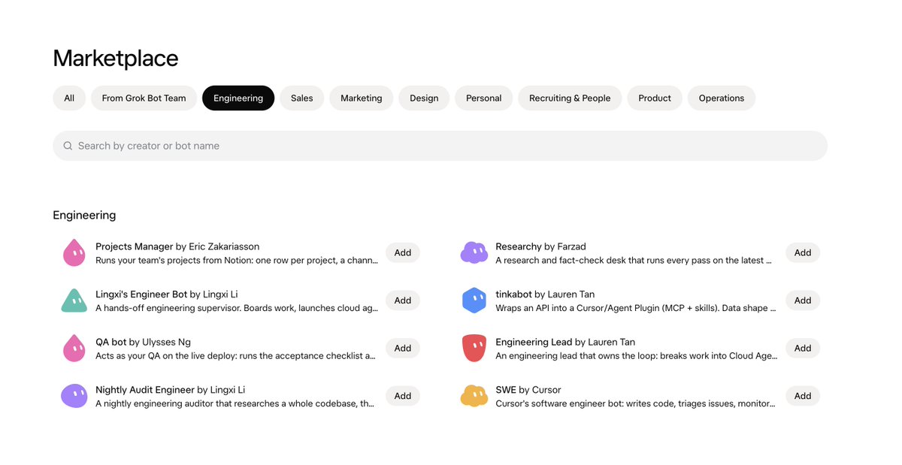
Task: Add the Projects Manager bot
Action: pyautogui.click(x=403, y=253)
